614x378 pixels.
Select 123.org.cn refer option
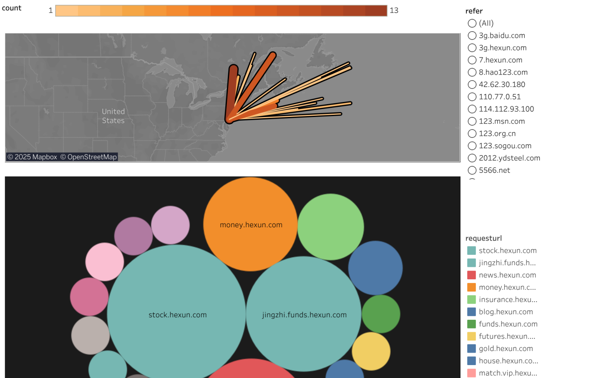tap(472, 134)
